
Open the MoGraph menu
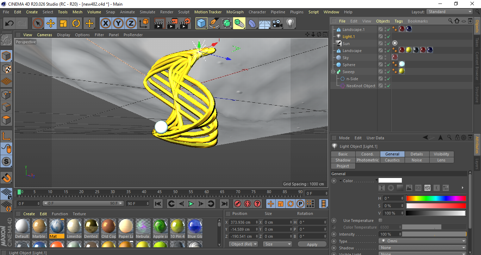(x=235, y=12)
